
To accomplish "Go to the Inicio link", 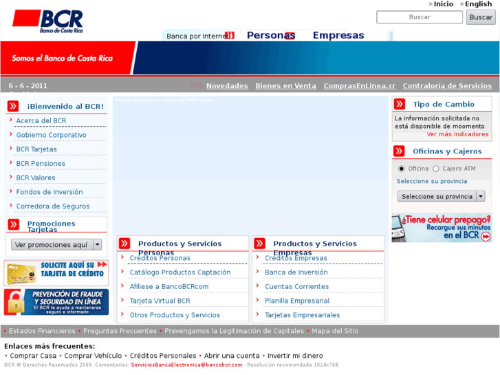I will coord(443,4).
